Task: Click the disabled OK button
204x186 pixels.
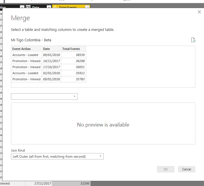Action: 166,169
